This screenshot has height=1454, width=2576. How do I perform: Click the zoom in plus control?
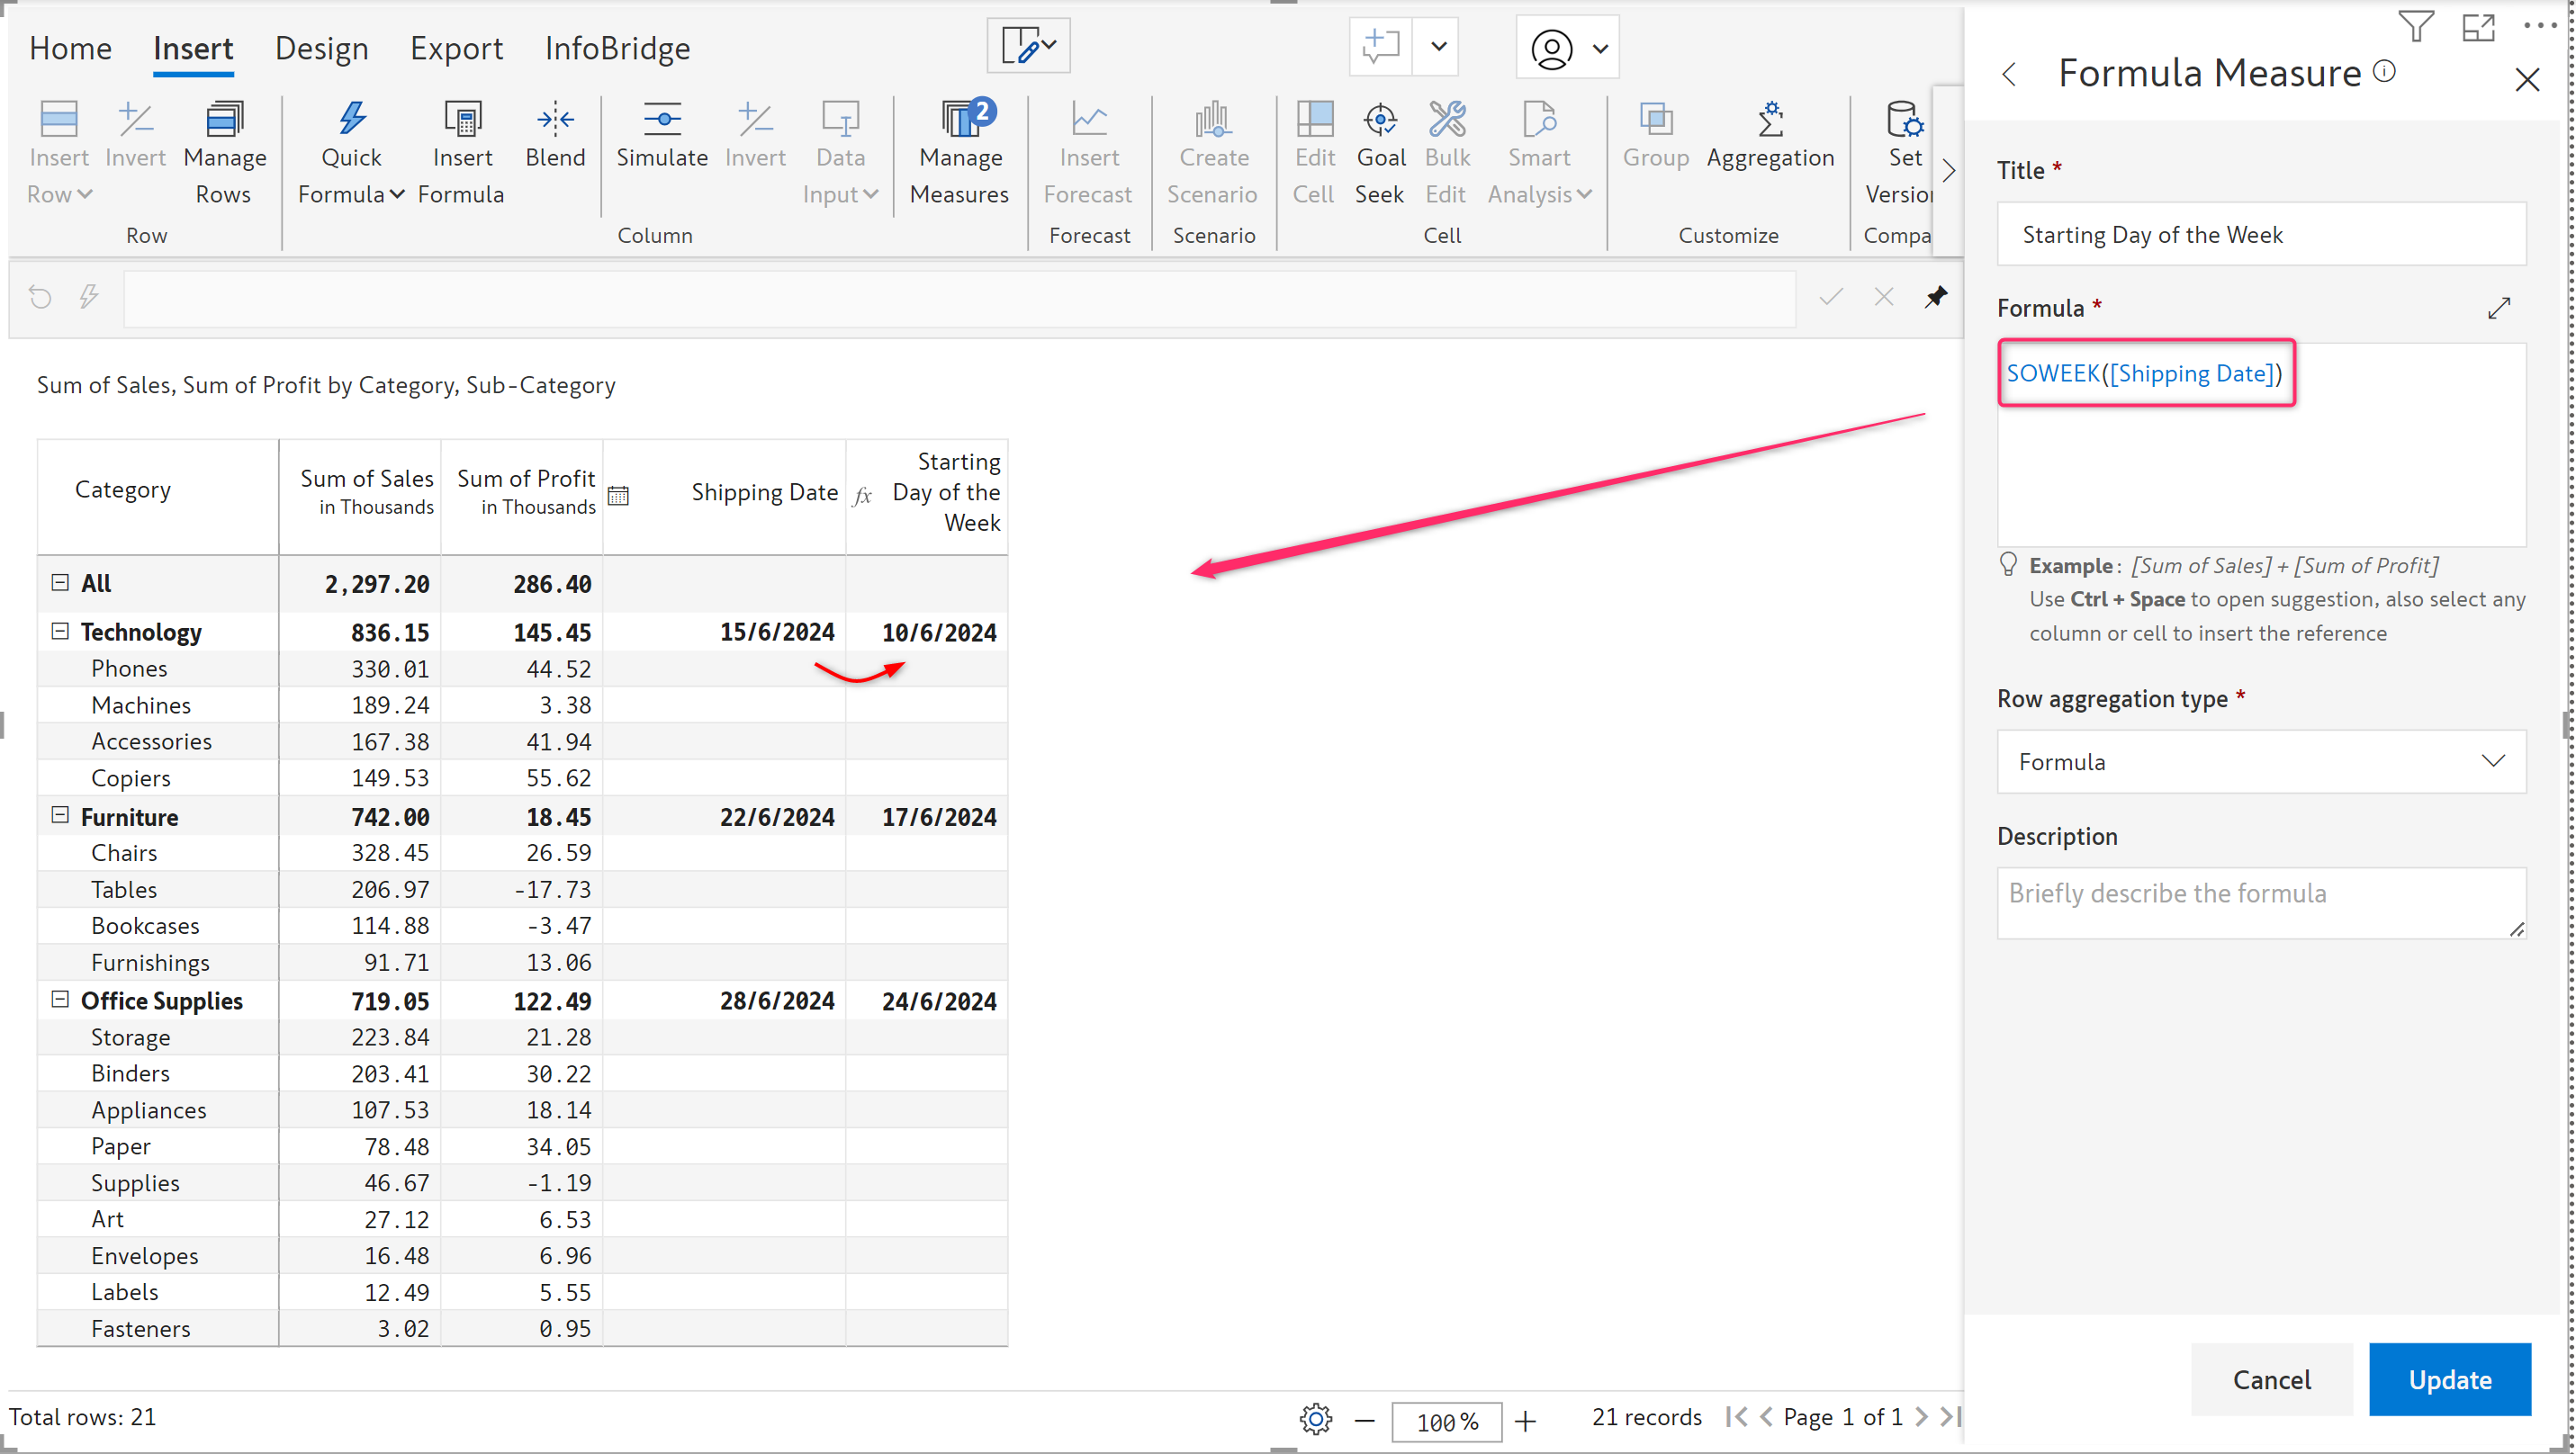(x=1525, y=1420)
